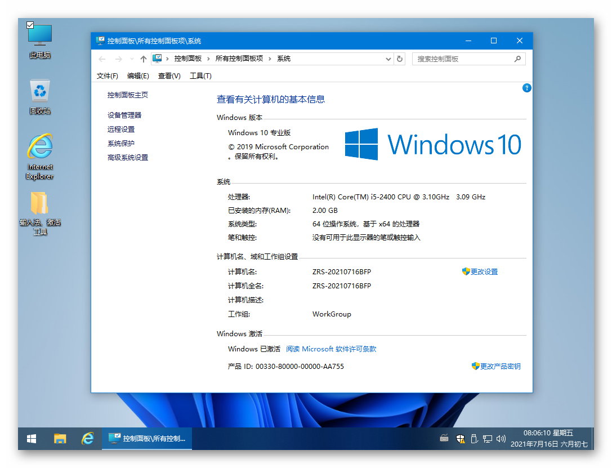The height and width of the screenshot is (468, 612).
Task: Open 系统保护 link
Action: (121, 143)
